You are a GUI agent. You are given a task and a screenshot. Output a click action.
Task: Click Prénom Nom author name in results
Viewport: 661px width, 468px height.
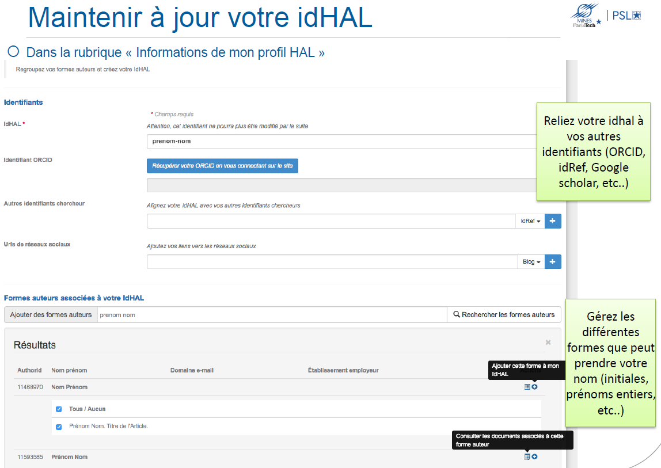(70, 456)
